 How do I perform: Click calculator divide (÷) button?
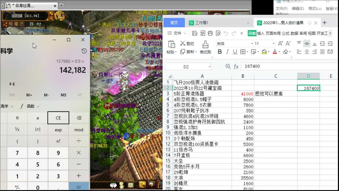coord(79,141)
